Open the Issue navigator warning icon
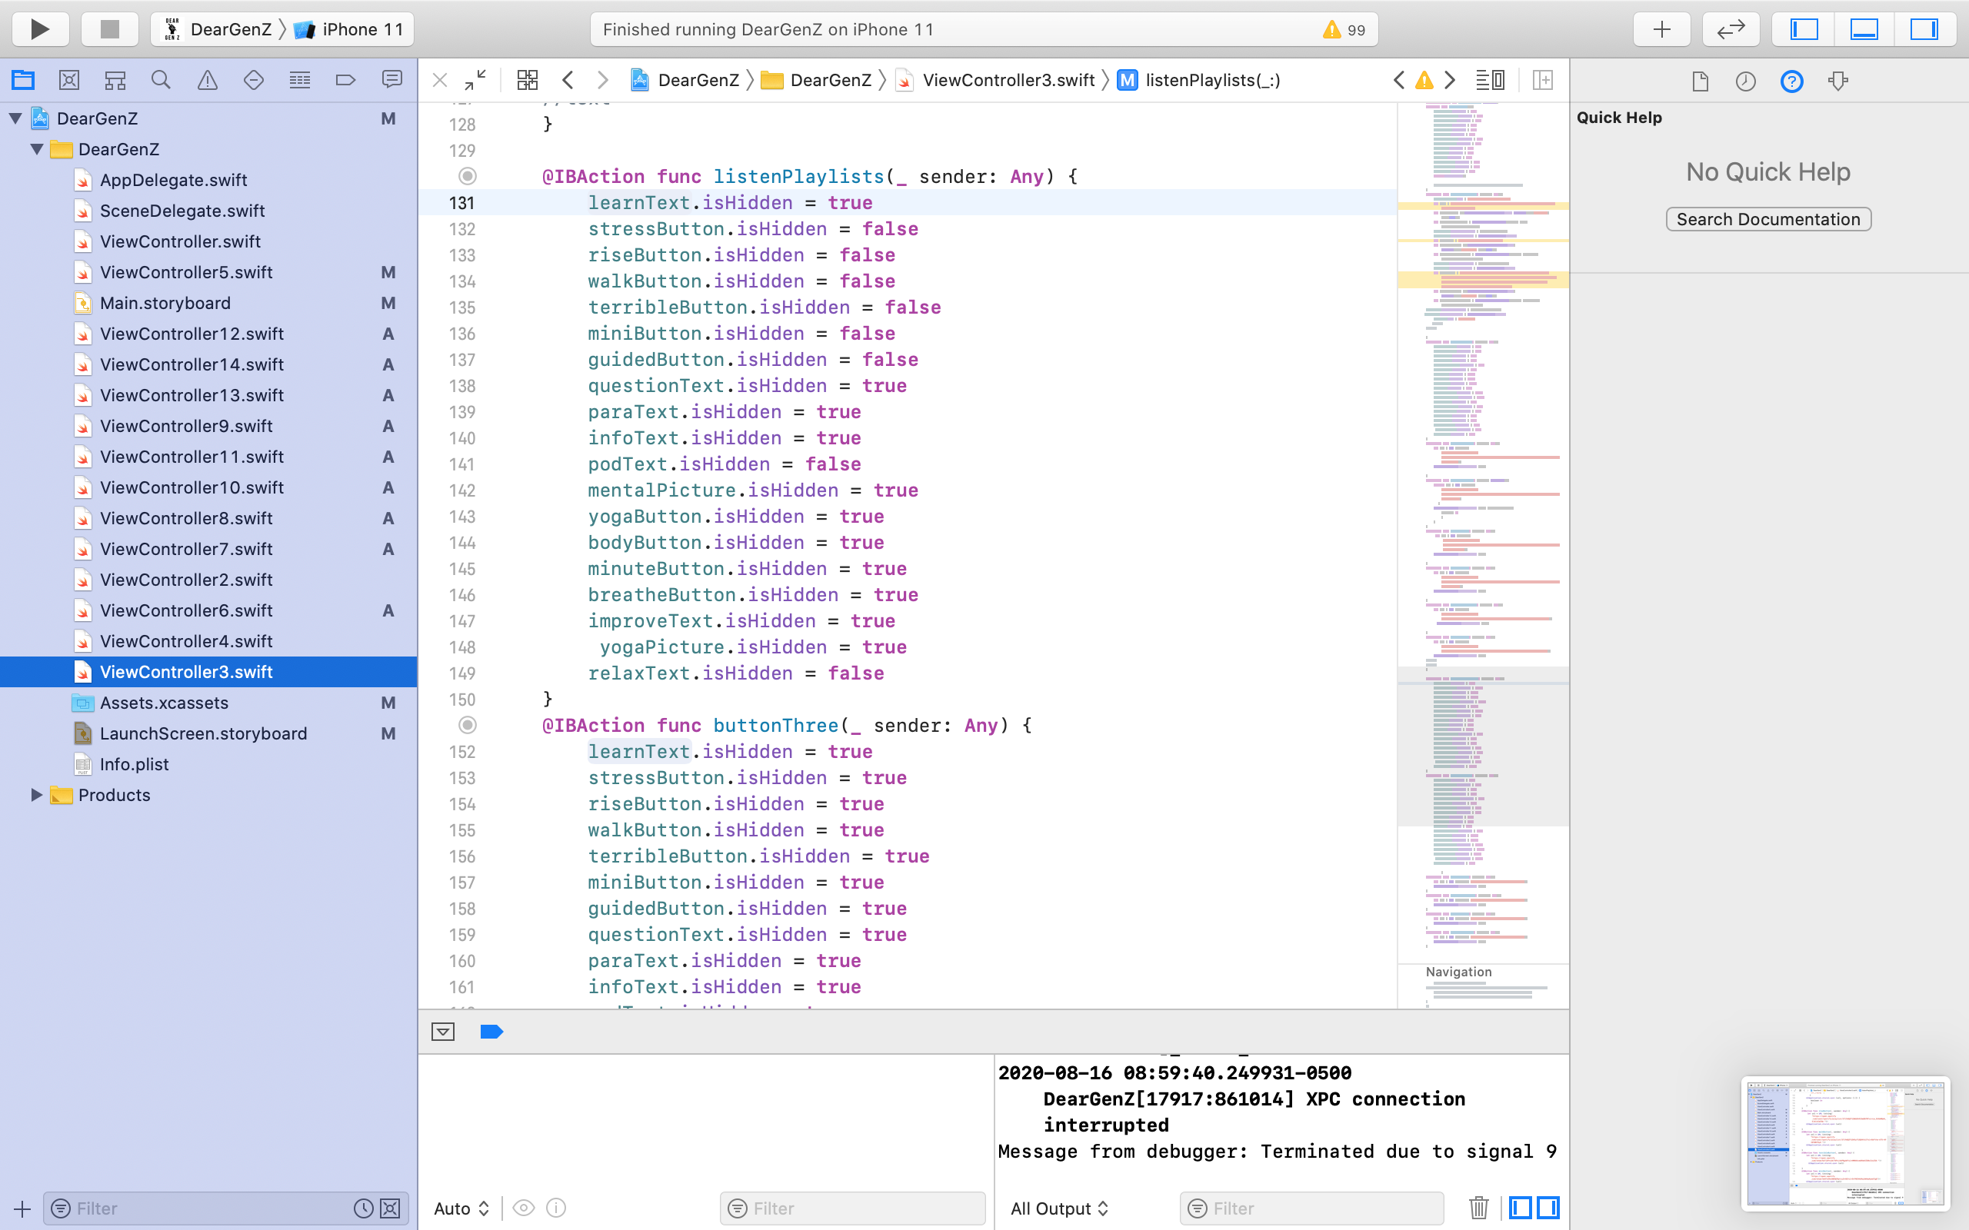Screen dimensions: 1969x1230 (208, 80)
